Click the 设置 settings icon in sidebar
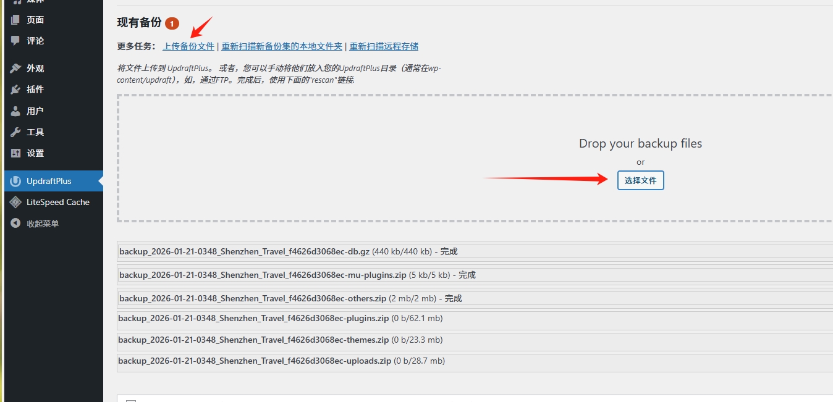This screenshot has height=402, width=833. point(15,153)
